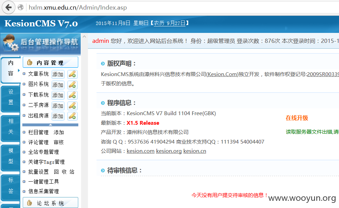
Task: Open 文章系统 in the sidebar
Action: pos(38,74)
